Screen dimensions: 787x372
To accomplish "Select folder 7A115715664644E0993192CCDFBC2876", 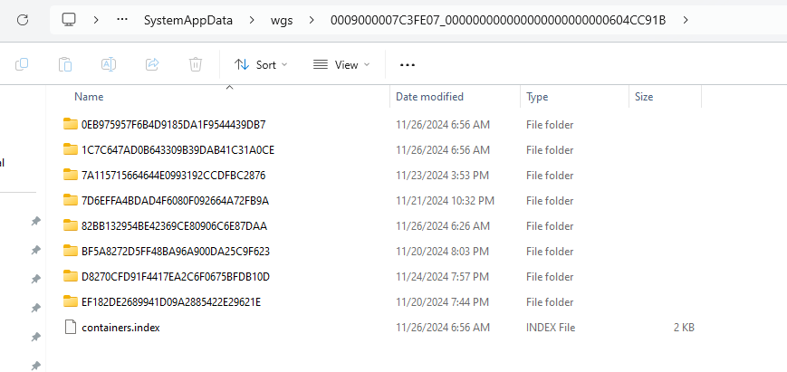I will (173, 176).
